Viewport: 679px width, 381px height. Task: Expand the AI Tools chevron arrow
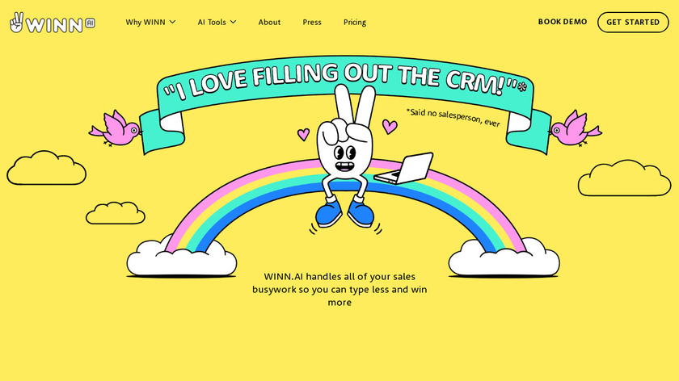click(233, 22)
